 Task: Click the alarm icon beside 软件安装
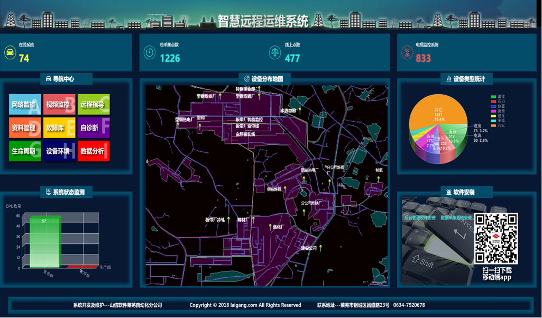click(449, 192)
